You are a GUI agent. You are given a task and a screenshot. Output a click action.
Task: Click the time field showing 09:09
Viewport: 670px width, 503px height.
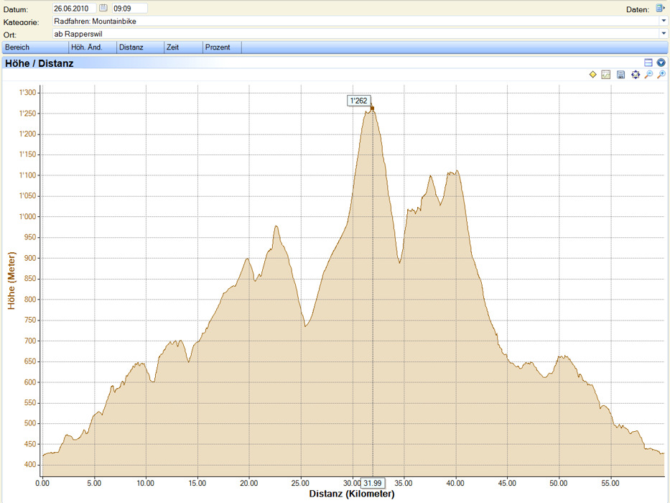tap(130, 8)
